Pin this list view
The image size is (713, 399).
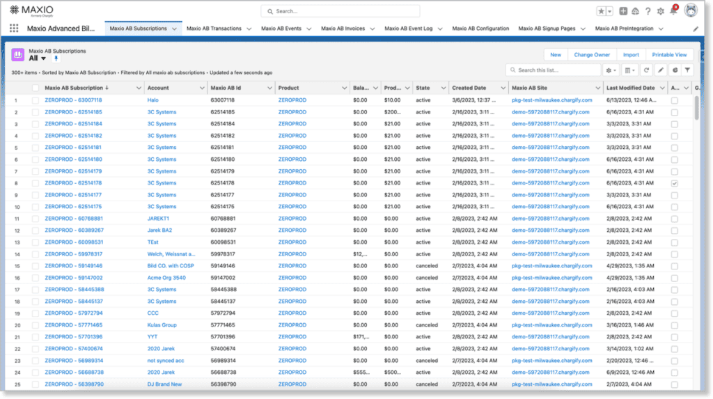[x=56, y=58]
